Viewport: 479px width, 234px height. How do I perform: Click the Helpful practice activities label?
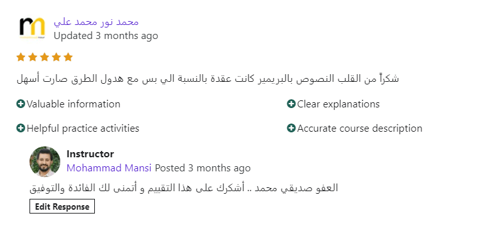83,129
